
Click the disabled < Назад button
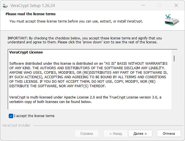[116, 133]
